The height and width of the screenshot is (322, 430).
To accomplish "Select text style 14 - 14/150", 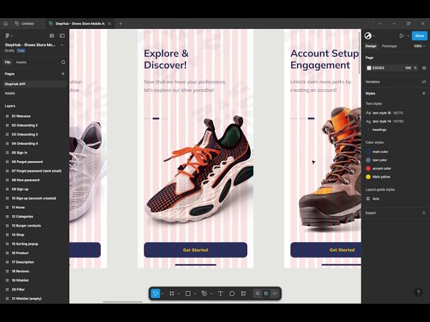I will [x=388, y=121].
